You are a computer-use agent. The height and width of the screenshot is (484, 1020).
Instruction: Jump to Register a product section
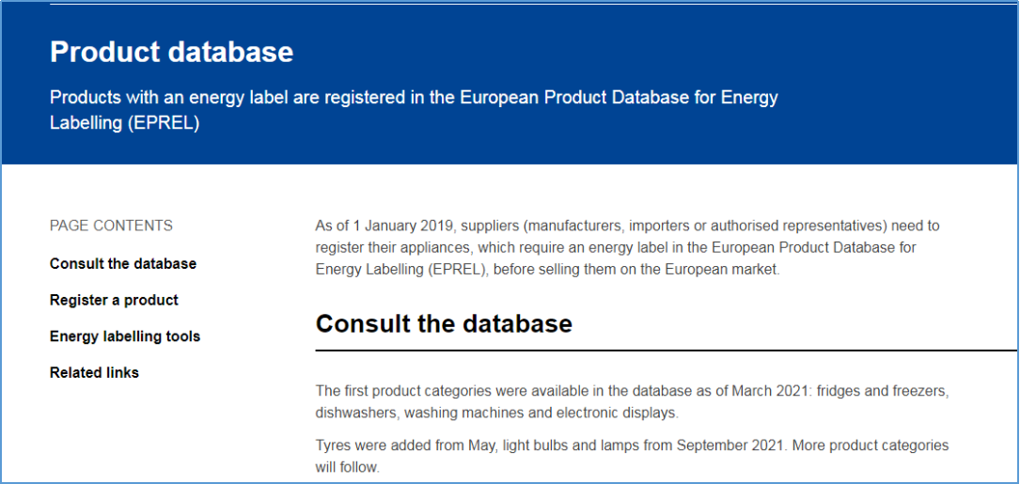pyautogui.click(x=114, y=300)
